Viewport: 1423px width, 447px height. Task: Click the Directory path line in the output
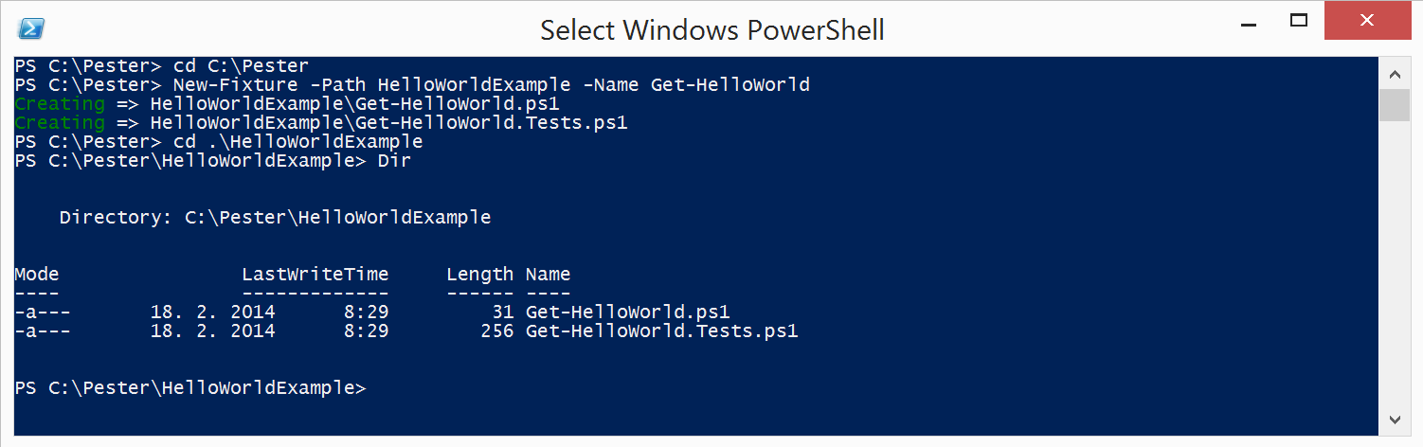coord(275,218)
